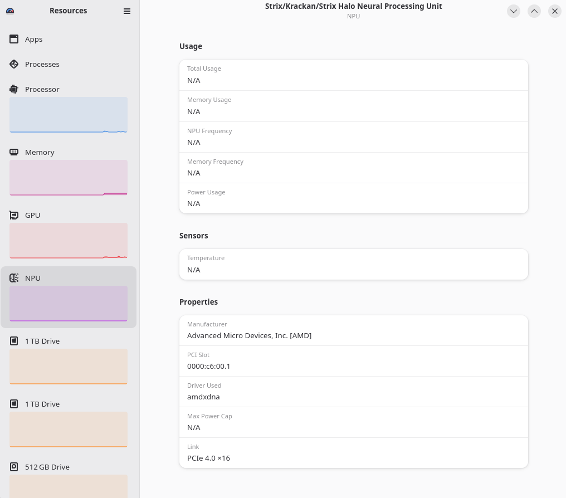Switch to the Processor page
Screen dimensions: 566x498
click(x=42, y=89)
